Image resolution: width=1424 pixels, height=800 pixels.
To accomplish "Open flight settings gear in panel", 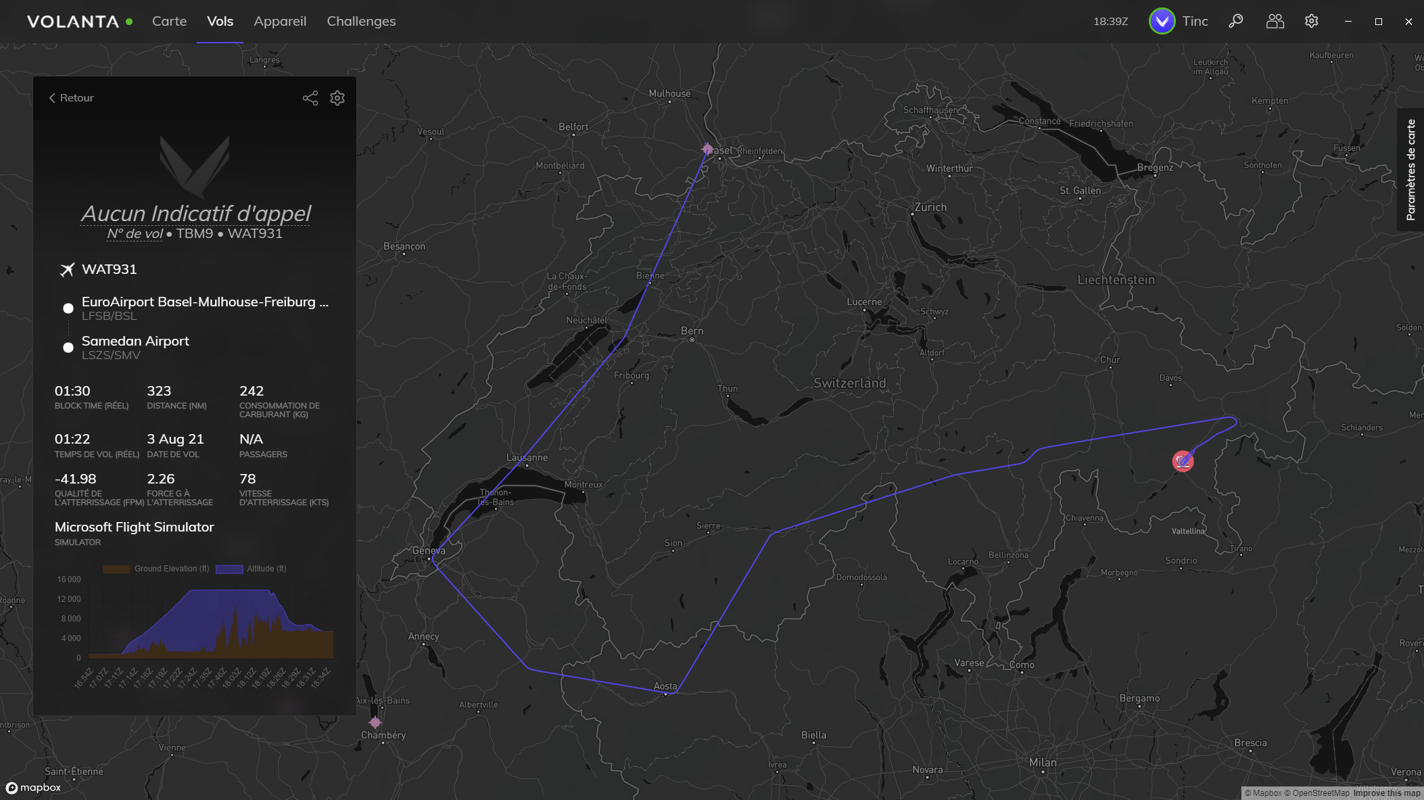I will [x=337, y=98].
